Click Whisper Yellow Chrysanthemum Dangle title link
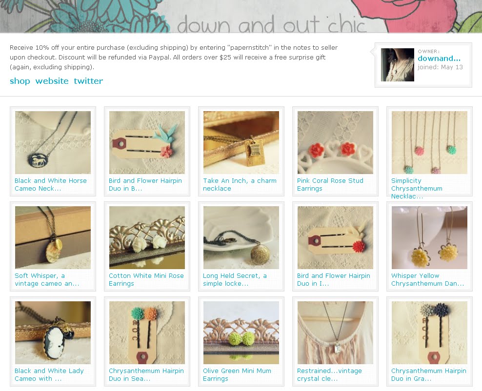The height and width of the screenshot is (391, 482). pos(427,279)
